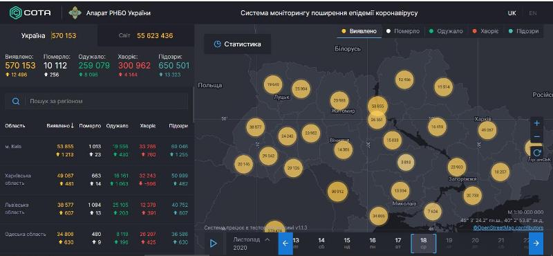Image resolution: width=553 pixels, height=256 pixels.
Task: Toggle the Померло map layer
Action: pos(403,31)
